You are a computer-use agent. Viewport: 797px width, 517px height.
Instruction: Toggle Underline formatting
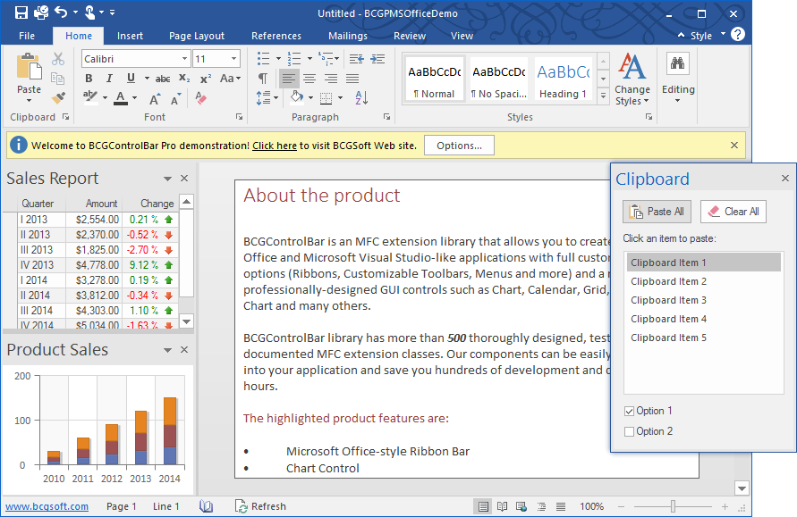131,79
